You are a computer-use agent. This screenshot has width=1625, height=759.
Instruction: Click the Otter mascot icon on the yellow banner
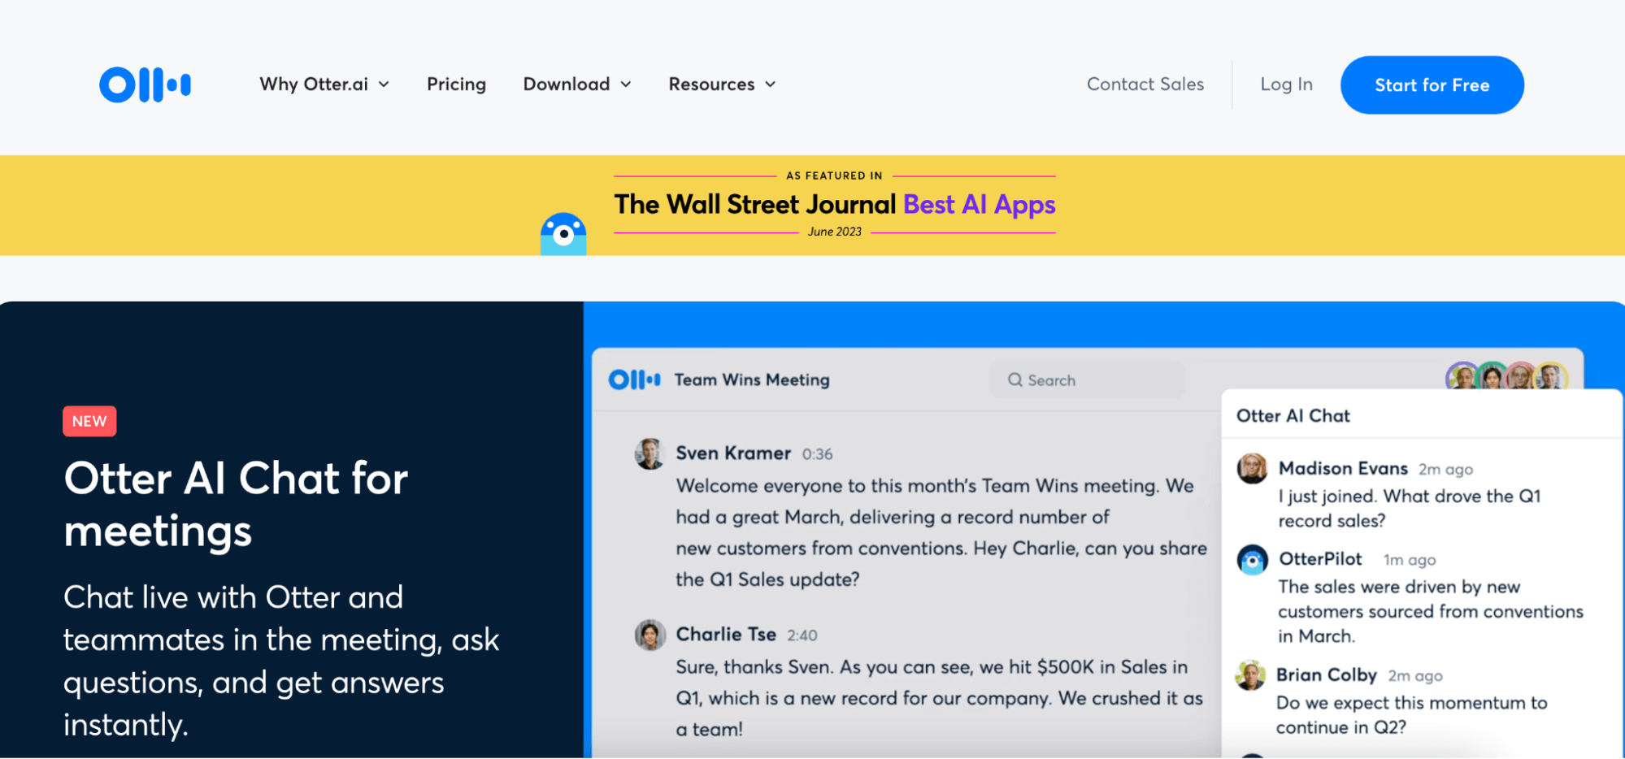click(563, 234)
